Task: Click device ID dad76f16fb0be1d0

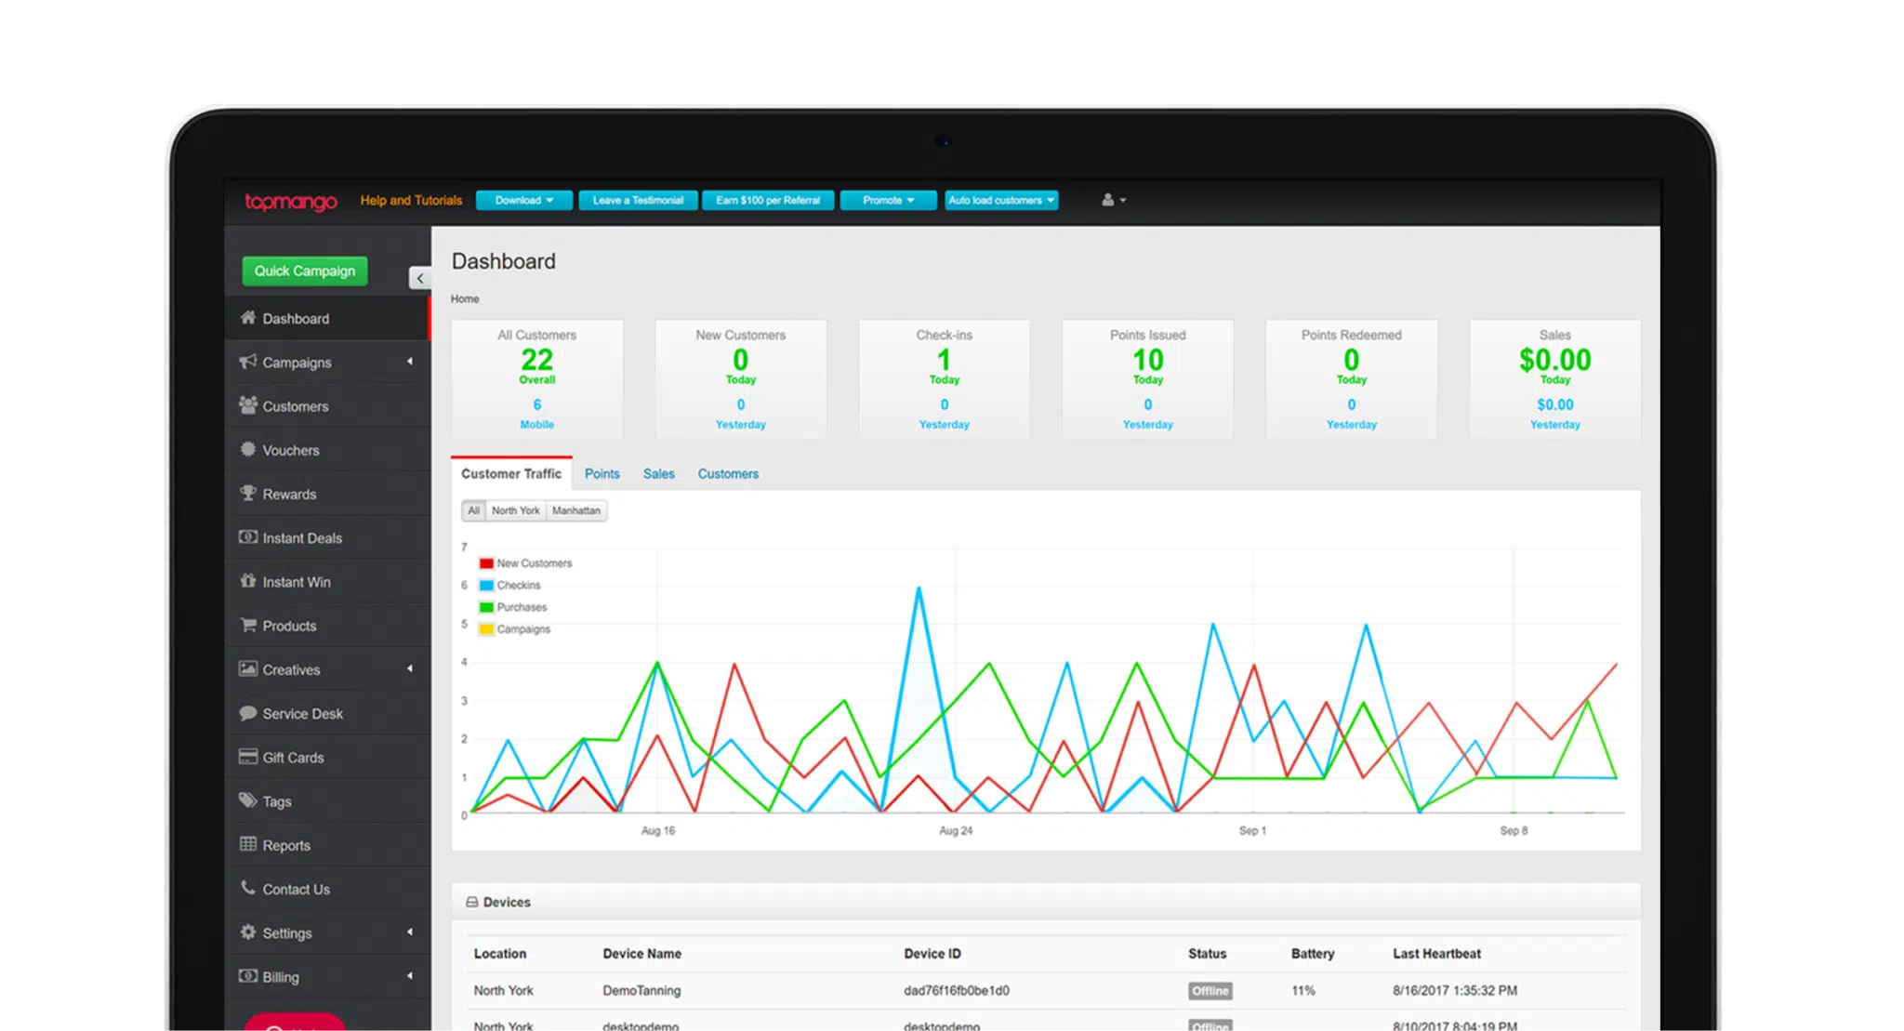Action: pyautogui.click(x=957, y=990)
